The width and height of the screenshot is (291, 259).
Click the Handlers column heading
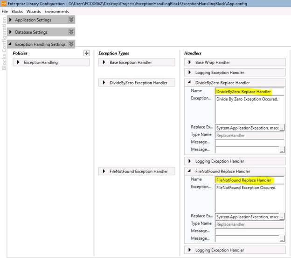[193, 53]
